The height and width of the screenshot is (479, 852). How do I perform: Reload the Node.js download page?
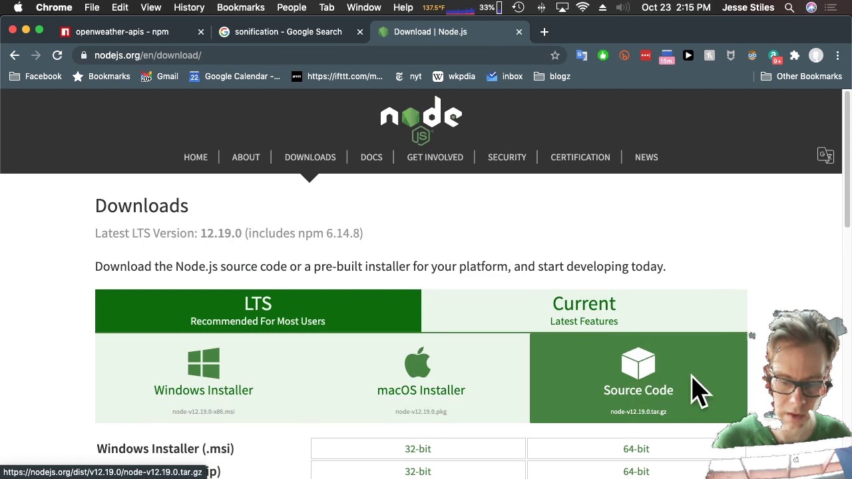coord(57,55)
